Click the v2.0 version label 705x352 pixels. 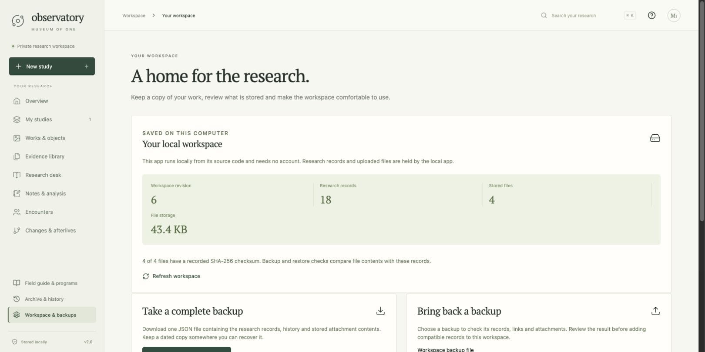(x=88, y=342)
